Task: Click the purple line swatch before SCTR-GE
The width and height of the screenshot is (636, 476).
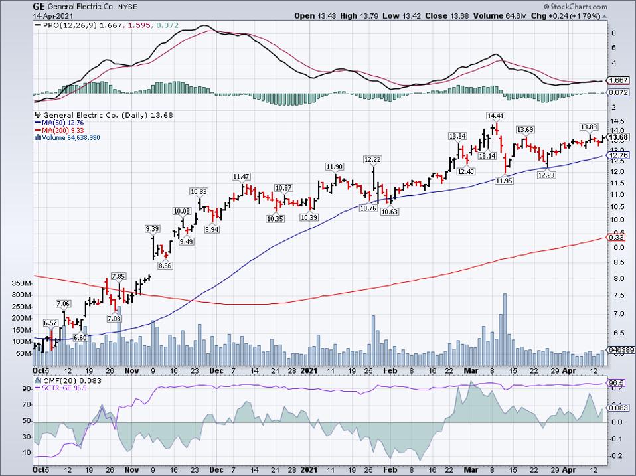Action: tap(38, 388)
